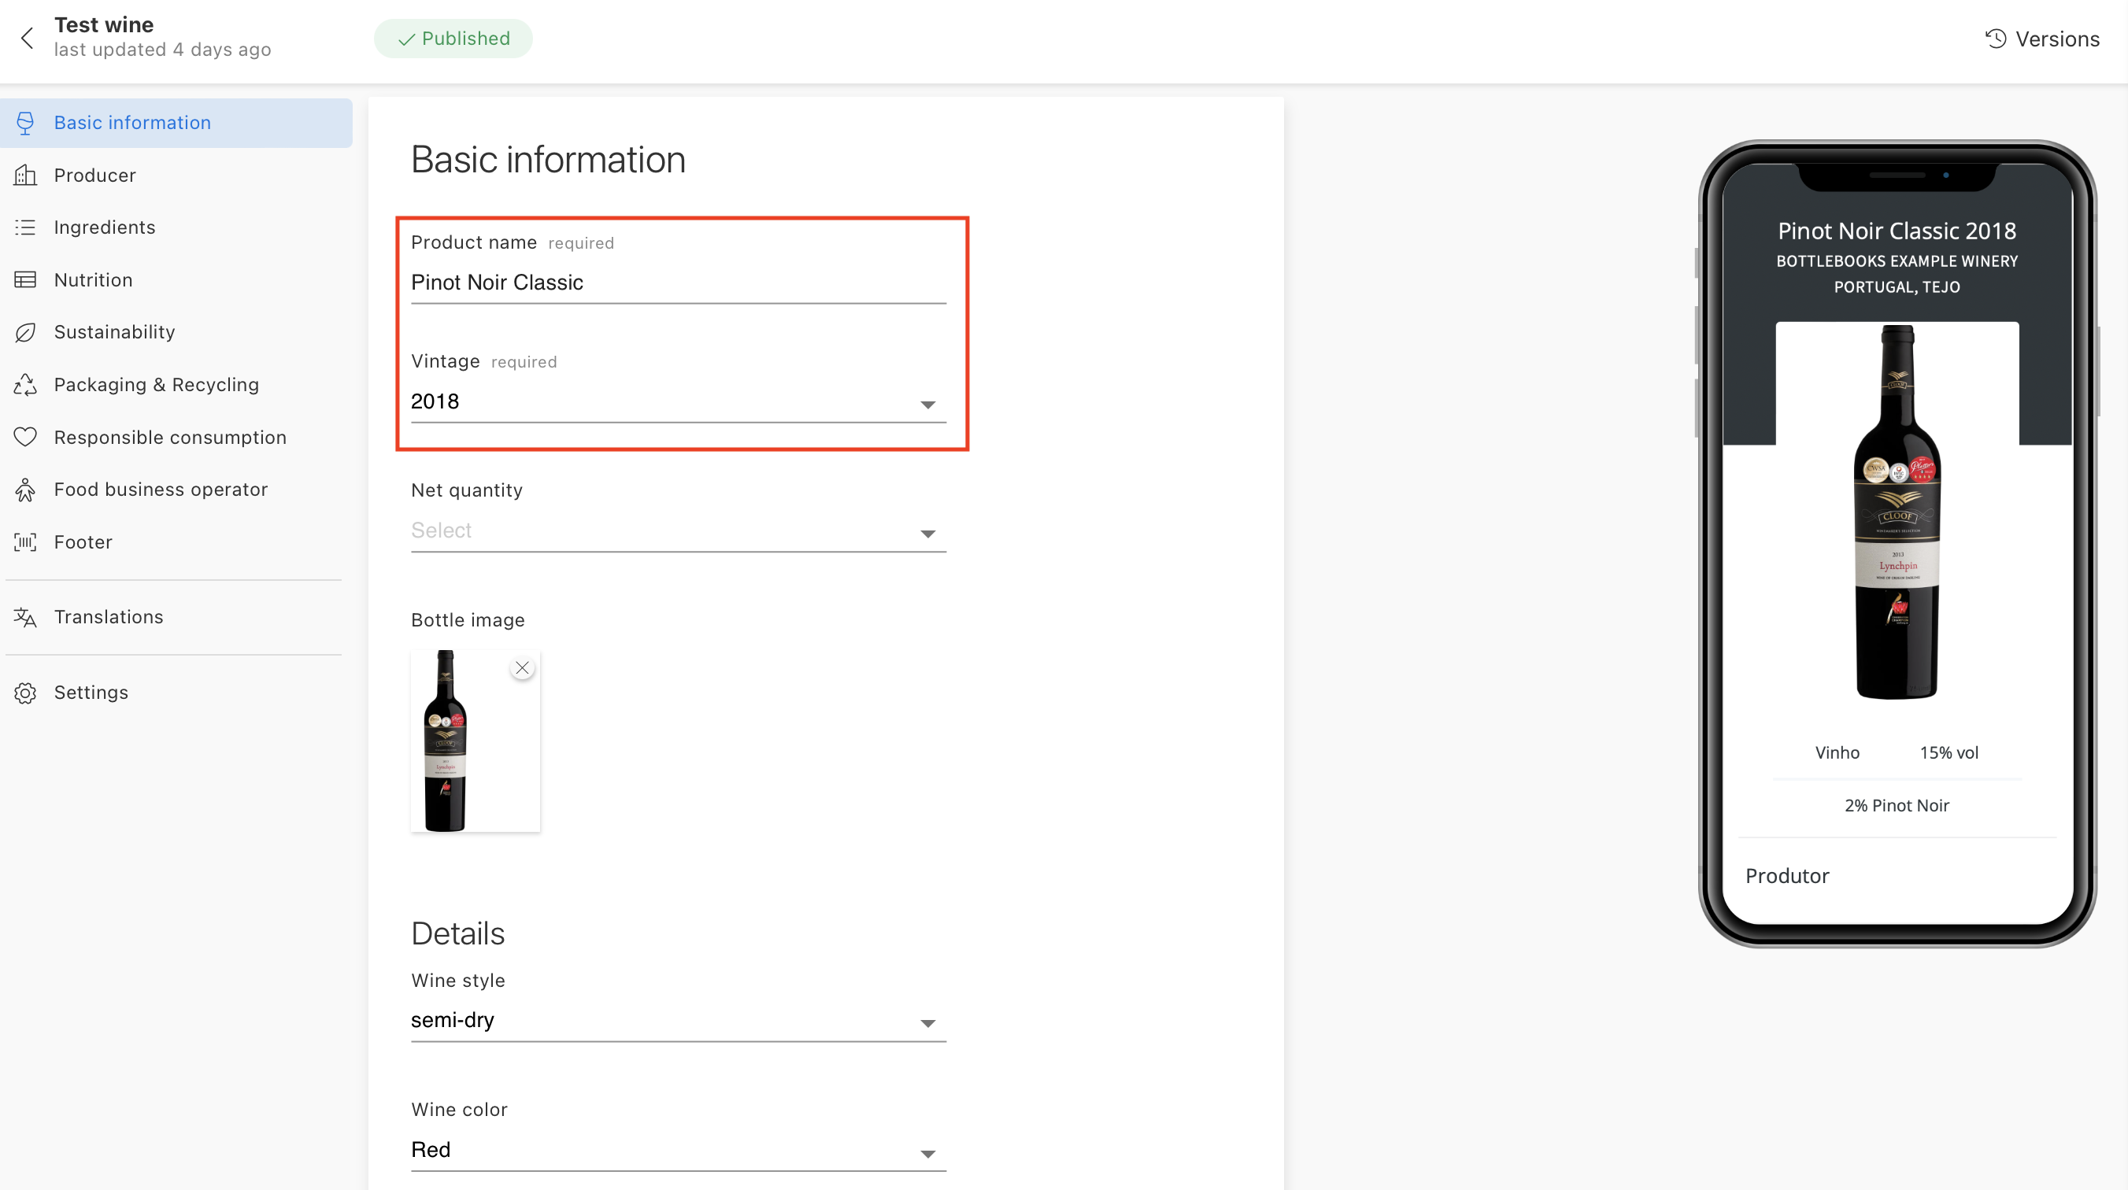2128x1190 pixels.
Task: Open the Wine color dropdown
Action: pyautogui.click(x=927, y=1154)
